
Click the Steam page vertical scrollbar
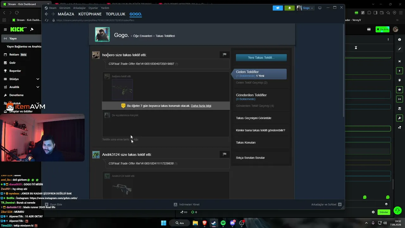pos(343,70)
